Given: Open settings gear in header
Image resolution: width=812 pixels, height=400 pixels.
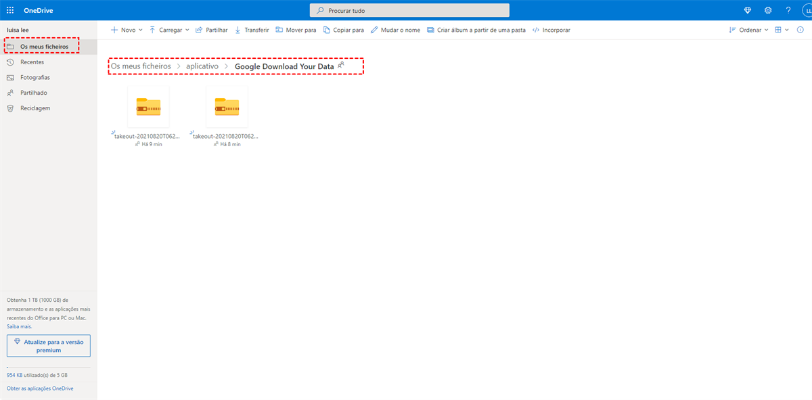Looking at the screenshot, I should pyautogui.click(x=768, y=10).
